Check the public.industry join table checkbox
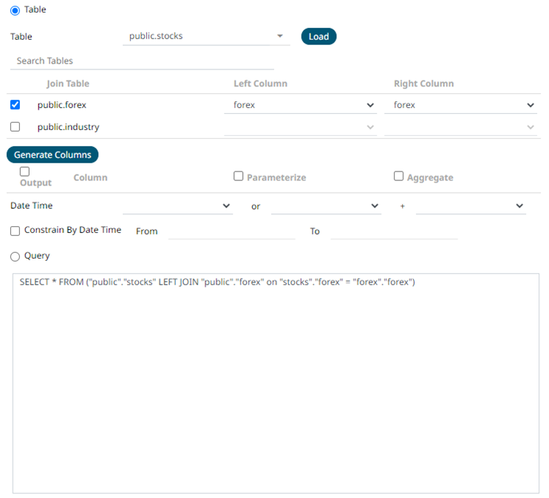The height and width of the screenshot is (498, 549). [x=16, y=127]
